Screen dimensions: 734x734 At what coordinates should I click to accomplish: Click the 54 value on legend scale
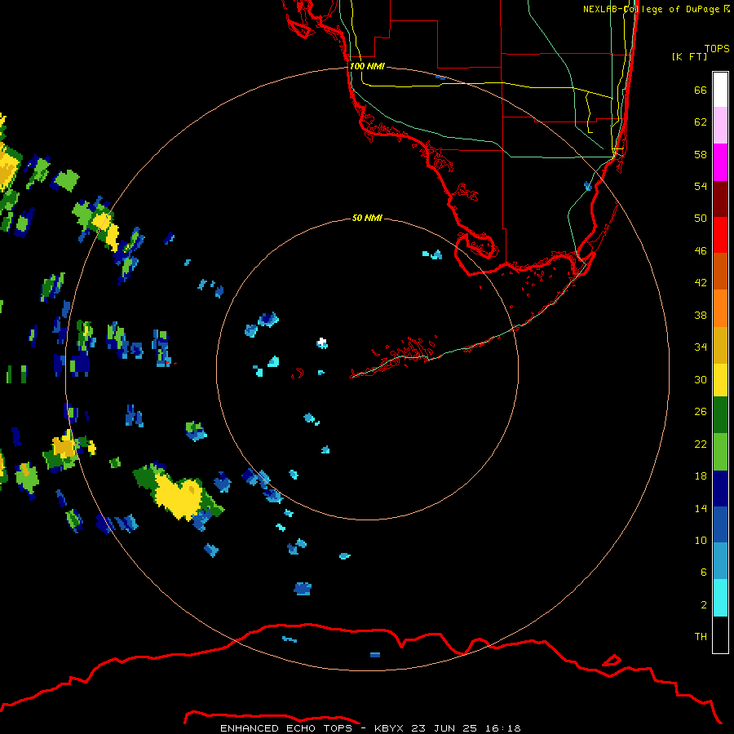pos(701,186)
